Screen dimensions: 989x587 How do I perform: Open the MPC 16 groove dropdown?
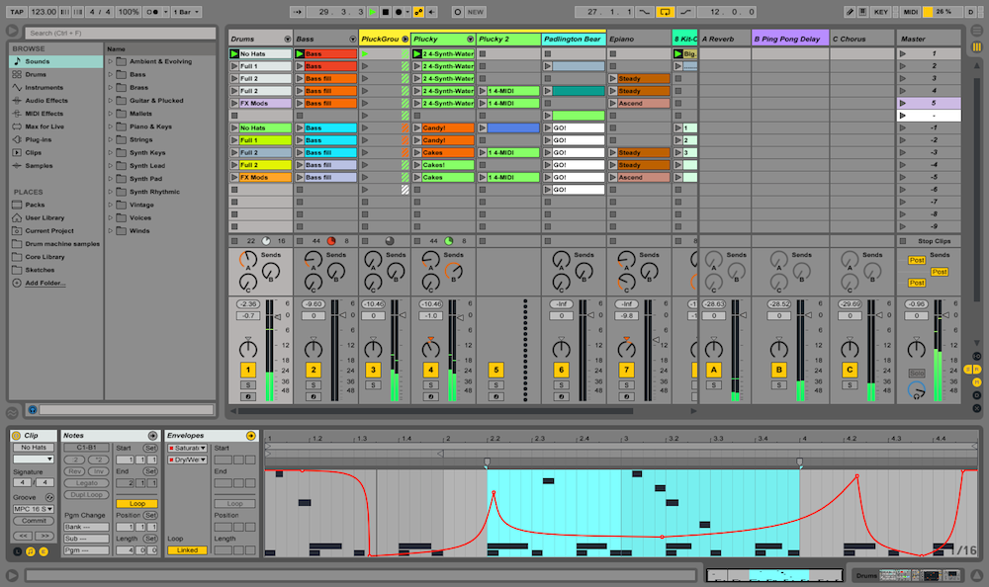click(34, 509)
